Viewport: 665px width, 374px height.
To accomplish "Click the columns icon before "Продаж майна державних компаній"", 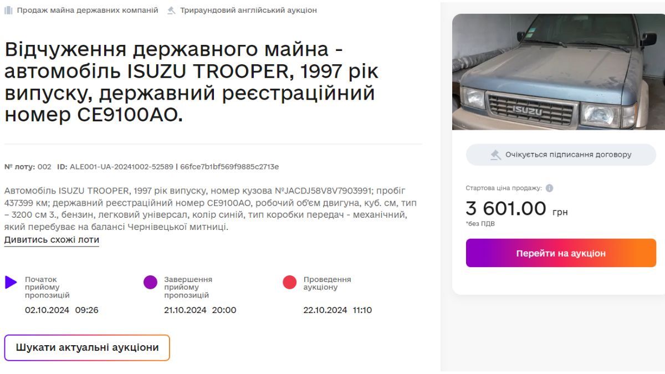I will coord(9,9).
